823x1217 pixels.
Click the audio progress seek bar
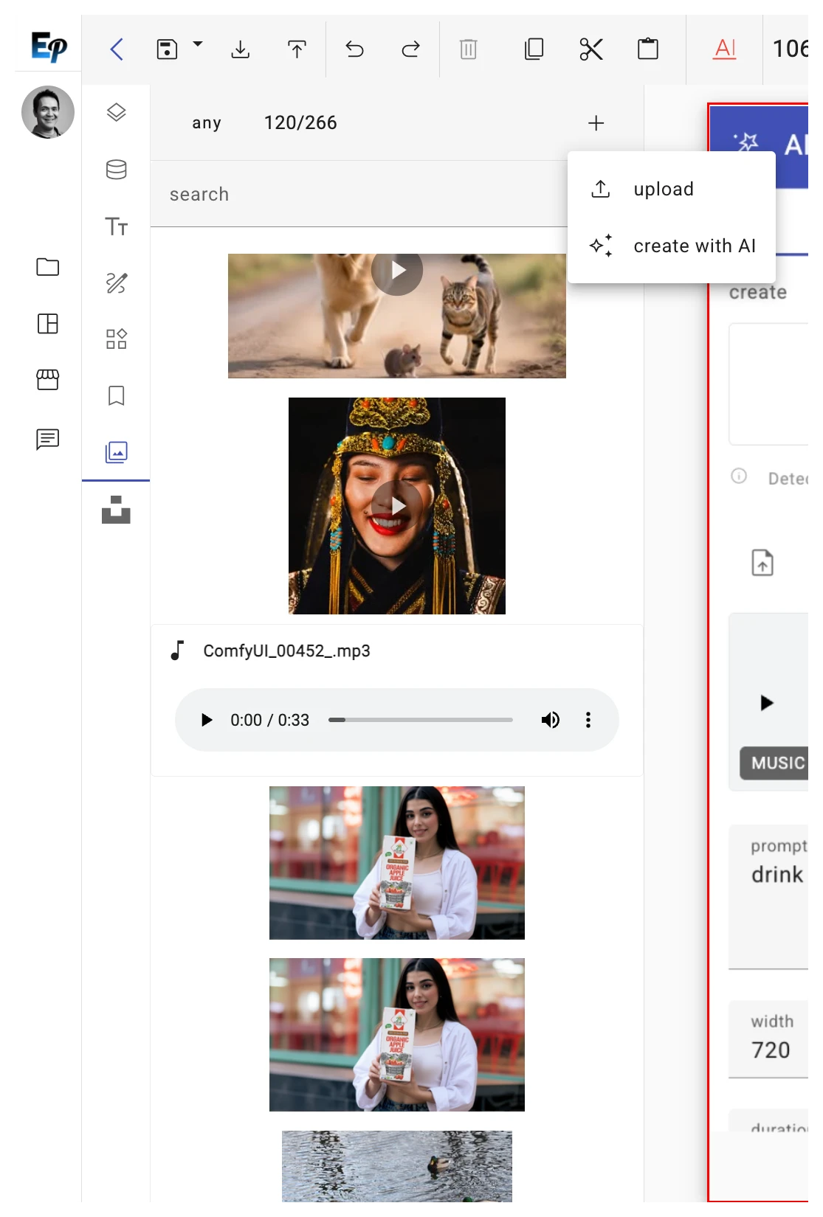[x=421, y=720]
